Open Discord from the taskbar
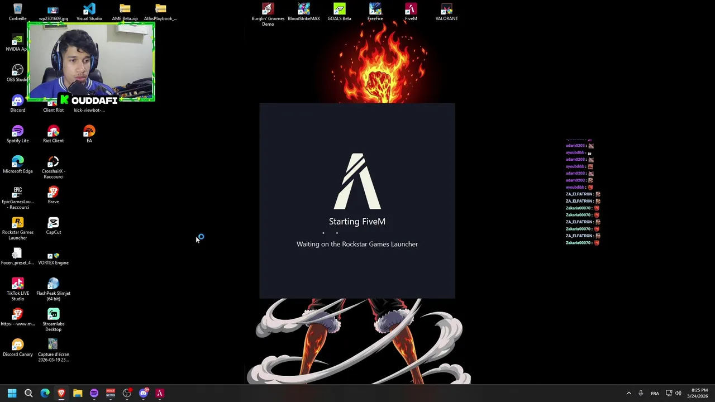The height and width of the screenshot is (402, 715). point(144,393)
